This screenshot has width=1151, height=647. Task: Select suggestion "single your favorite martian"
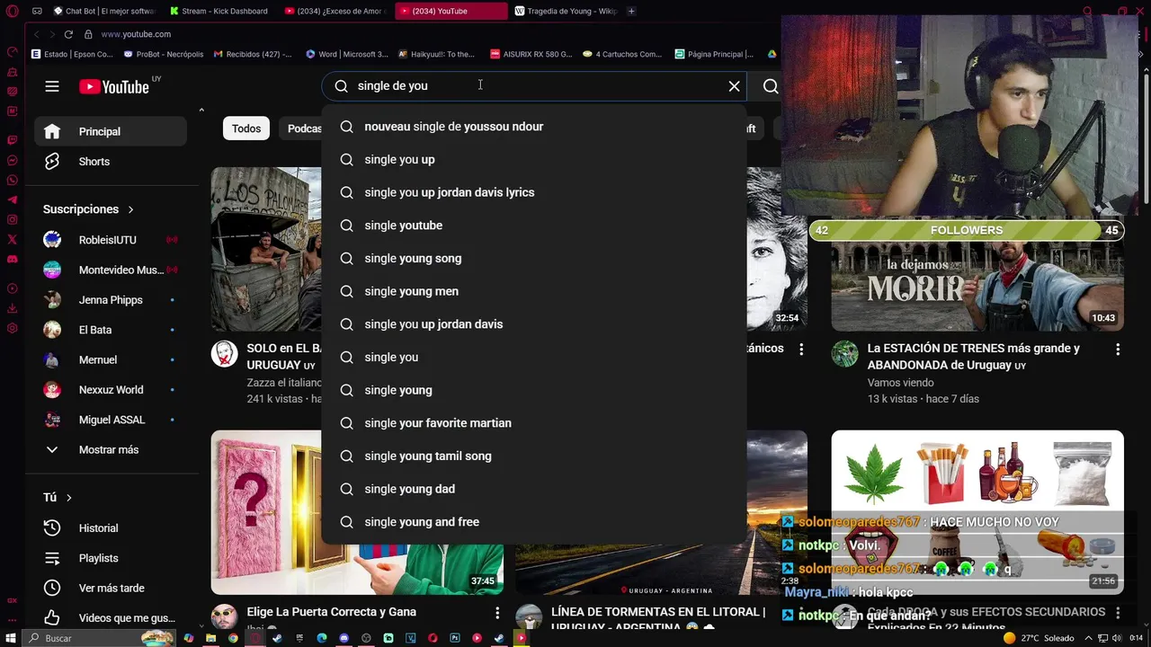tap(534, 423)
